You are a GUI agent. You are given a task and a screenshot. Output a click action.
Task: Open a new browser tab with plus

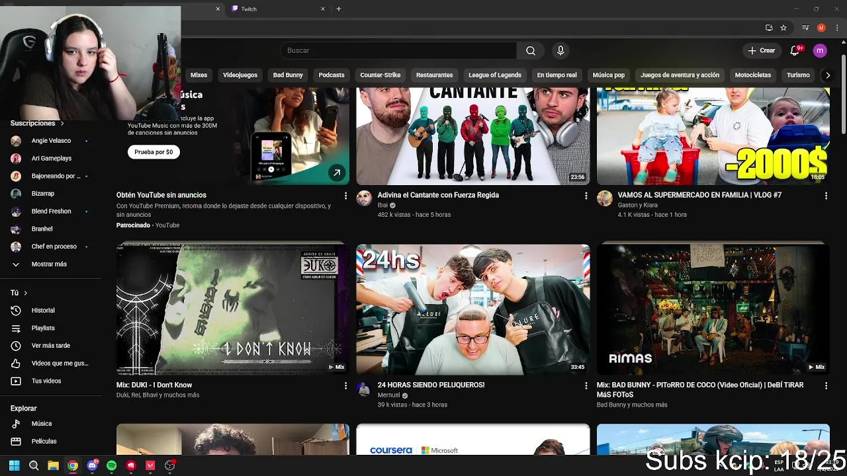point(339,9)
